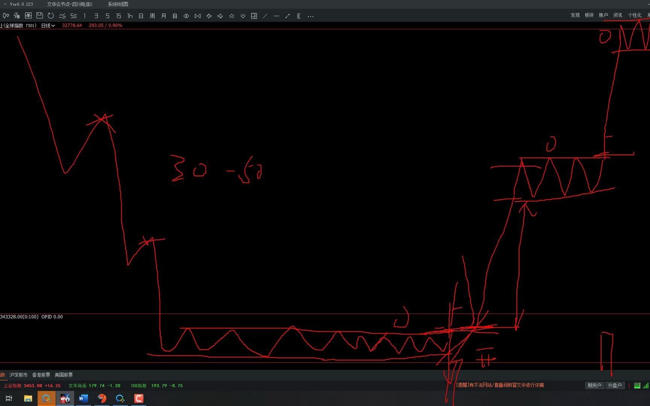Click the 期货户 account button

coord(594,385)
